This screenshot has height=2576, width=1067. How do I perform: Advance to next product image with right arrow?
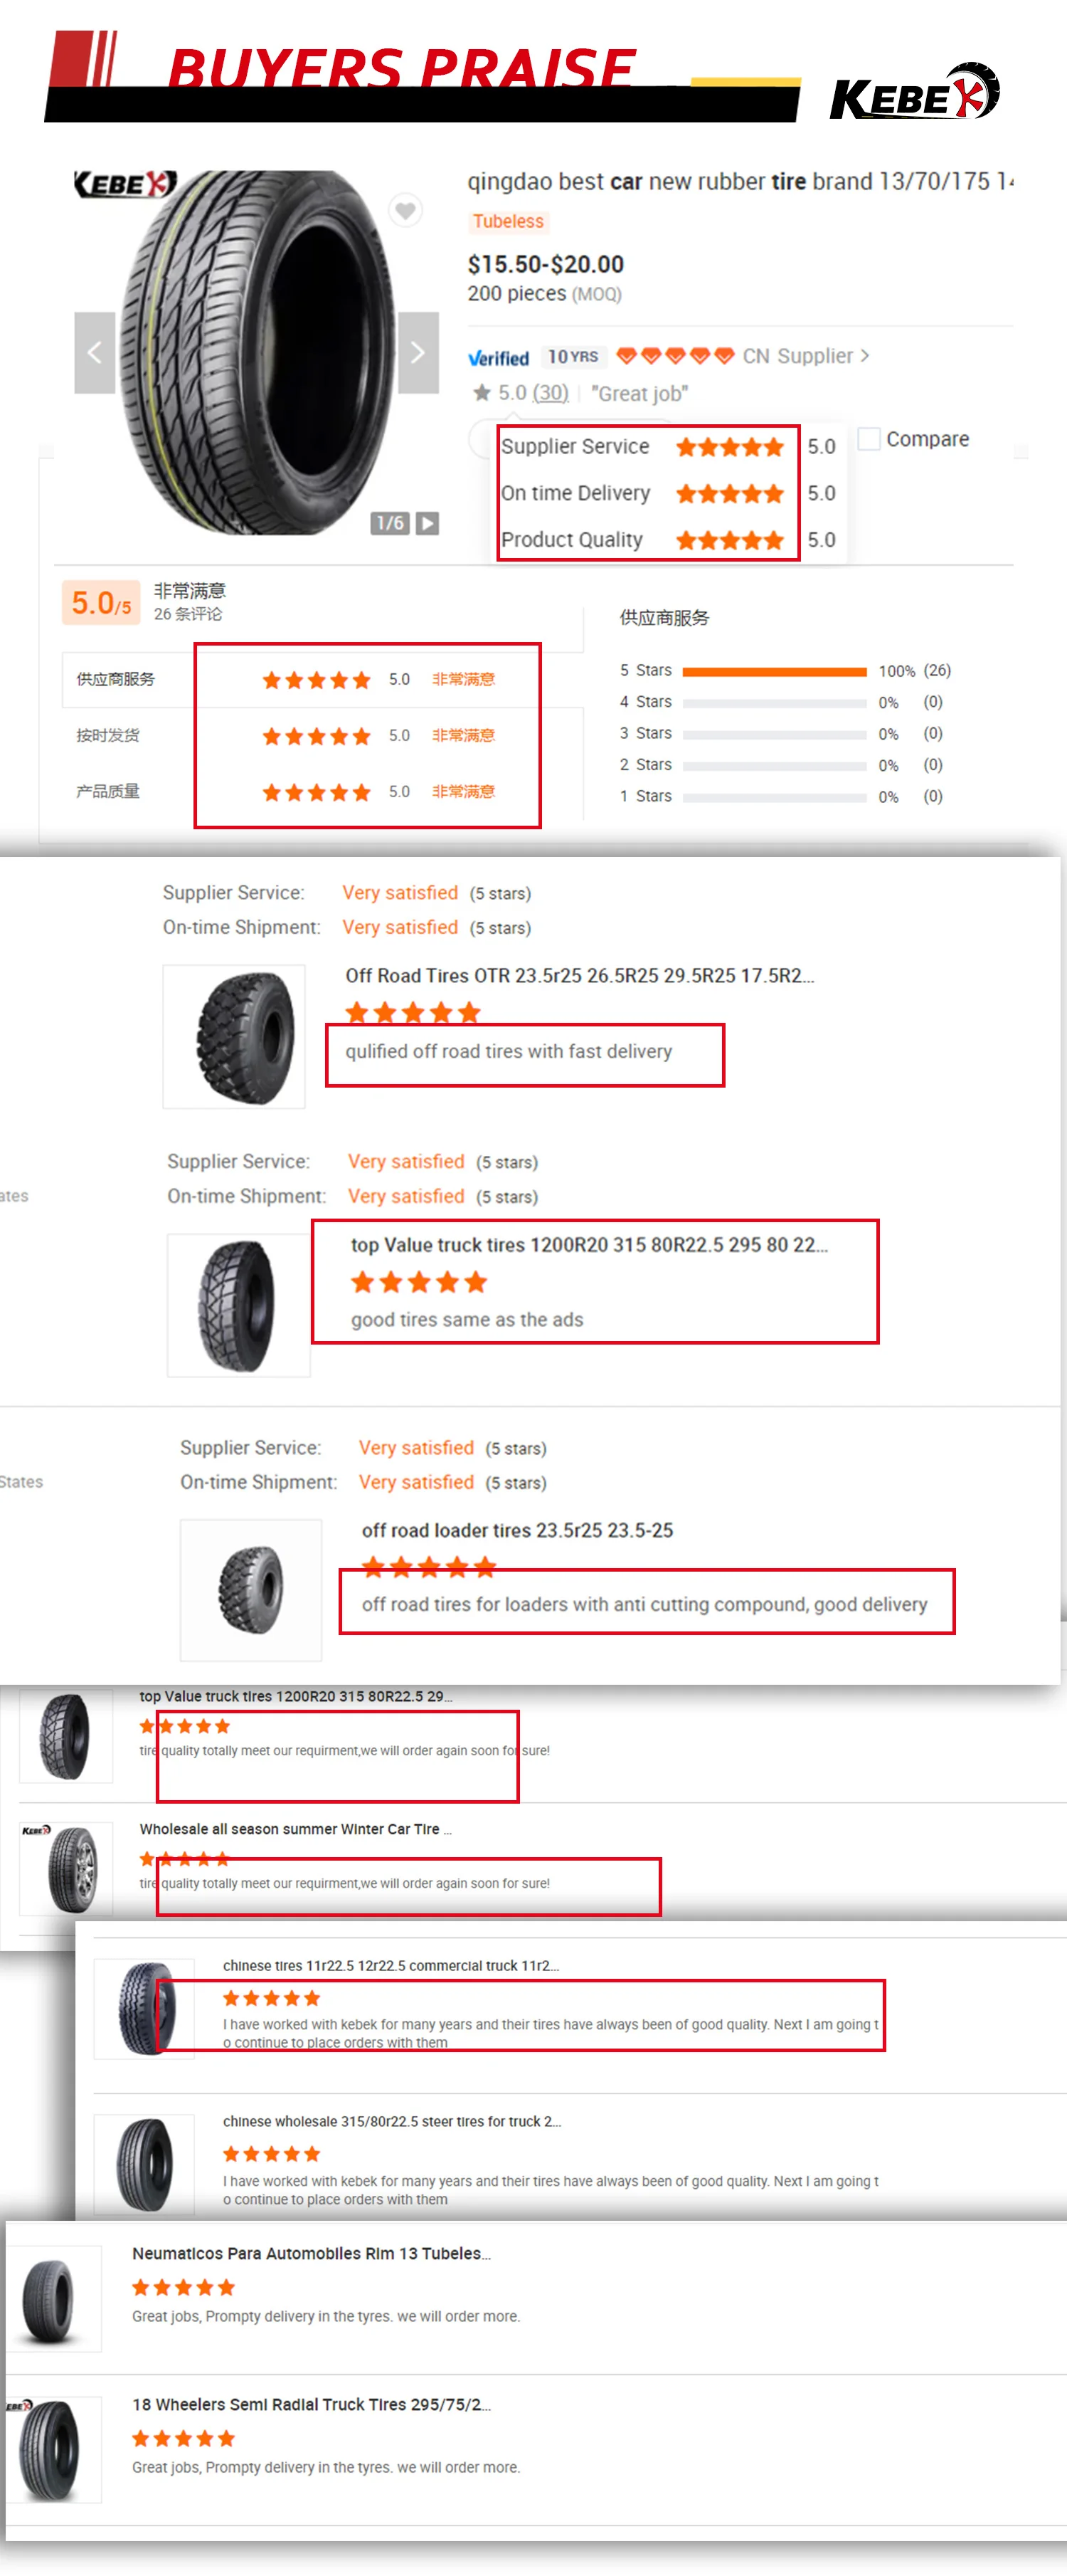pyautogui.click(x=418, y=352)
